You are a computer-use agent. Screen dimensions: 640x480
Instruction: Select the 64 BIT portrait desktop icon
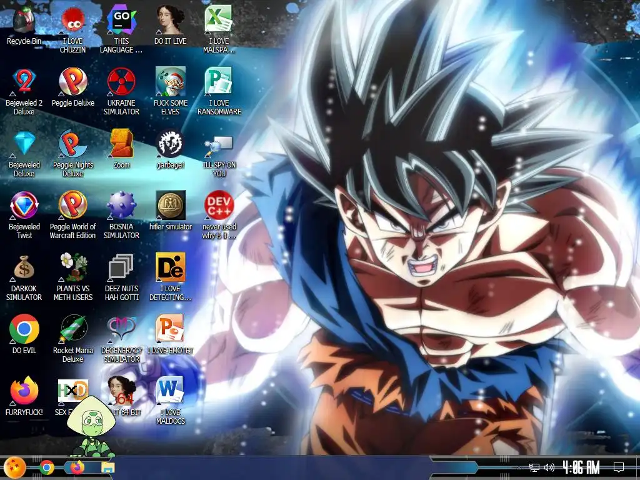pyautogui.click(x=121, y=391)
